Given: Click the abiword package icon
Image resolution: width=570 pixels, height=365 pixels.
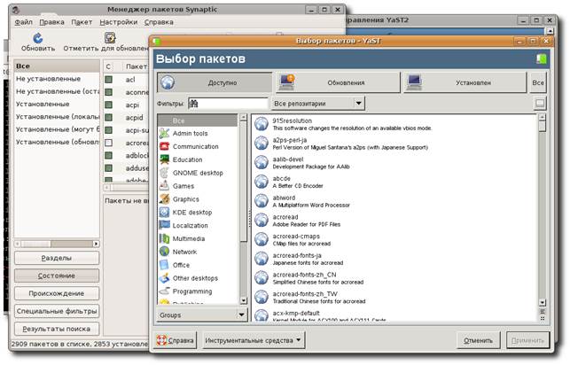Looking at the screenshot, I should (261, 201).
